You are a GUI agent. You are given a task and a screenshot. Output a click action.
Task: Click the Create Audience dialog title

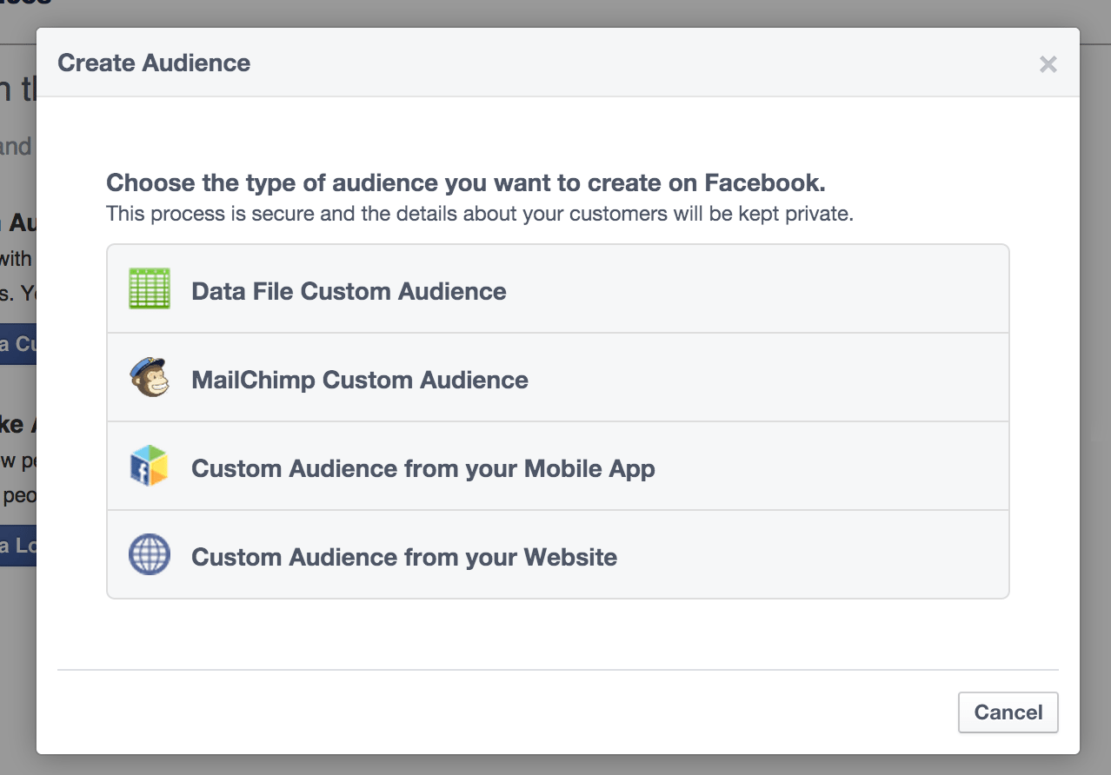(x=153, y=63)
